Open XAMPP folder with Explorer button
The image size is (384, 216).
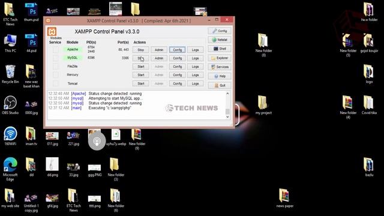(x=220, y=58)
